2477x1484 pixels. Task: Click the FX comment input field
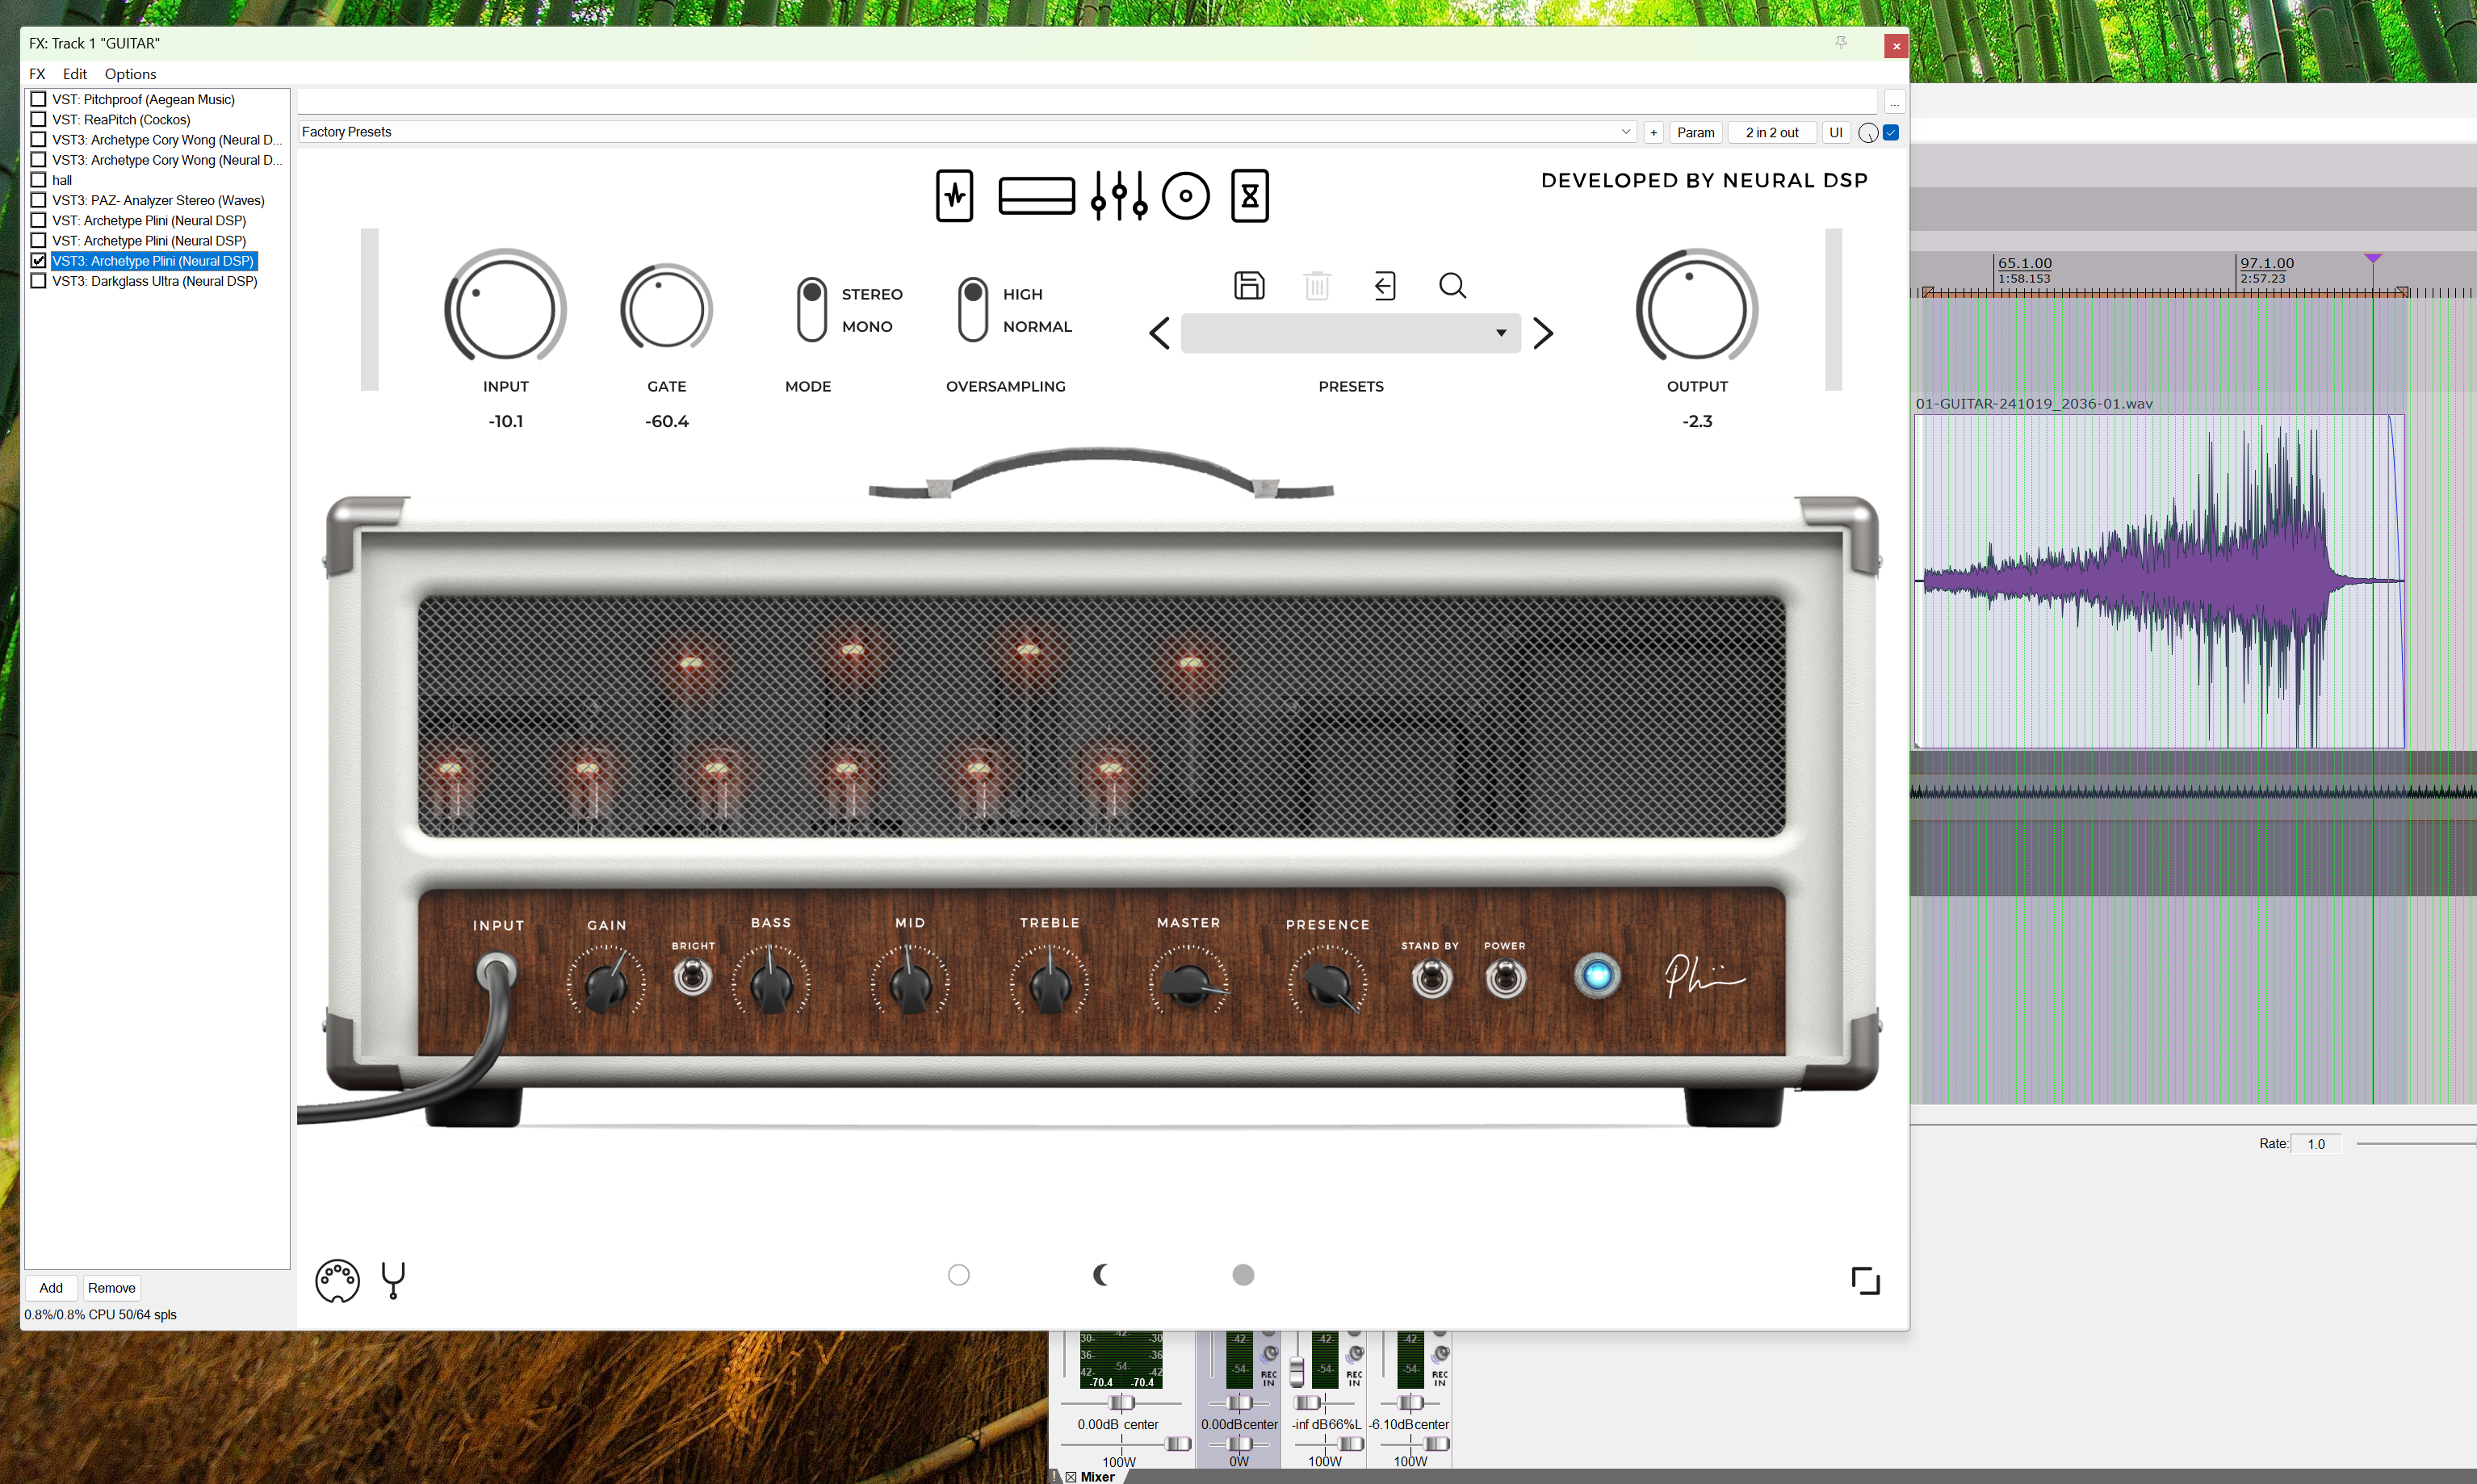1087,101
